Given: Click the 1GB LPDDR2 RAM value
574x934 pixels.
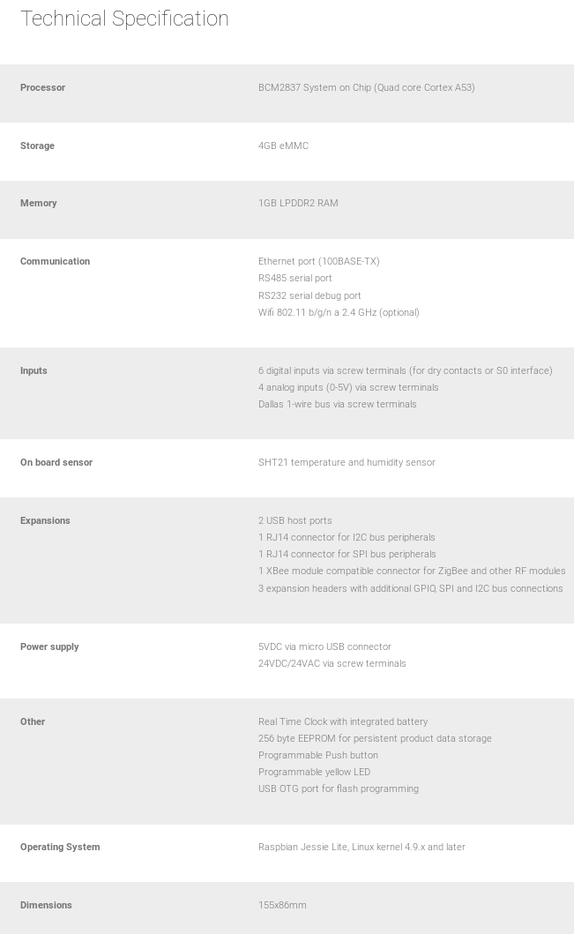Looking at the screenshot, I should [x=298, y=203].
